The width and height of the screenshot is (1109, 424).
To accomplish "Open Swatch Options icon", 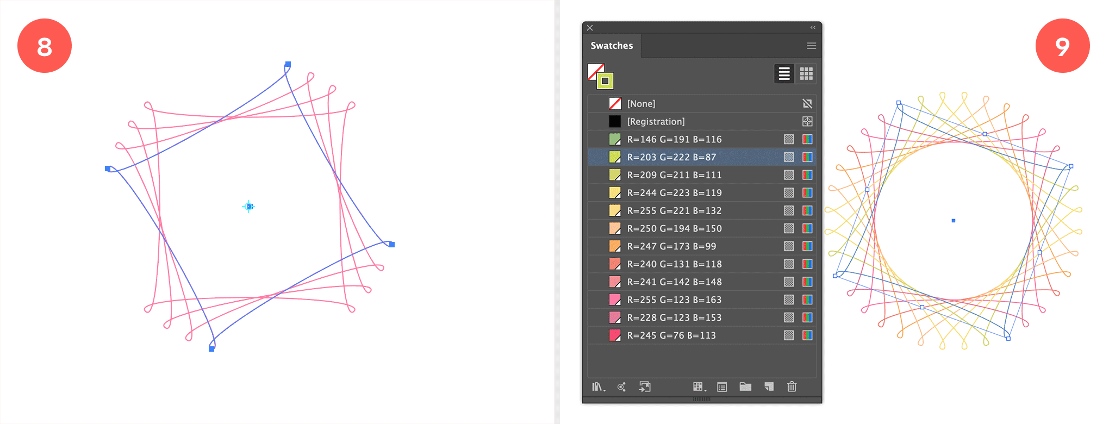I will pos(722,387).
